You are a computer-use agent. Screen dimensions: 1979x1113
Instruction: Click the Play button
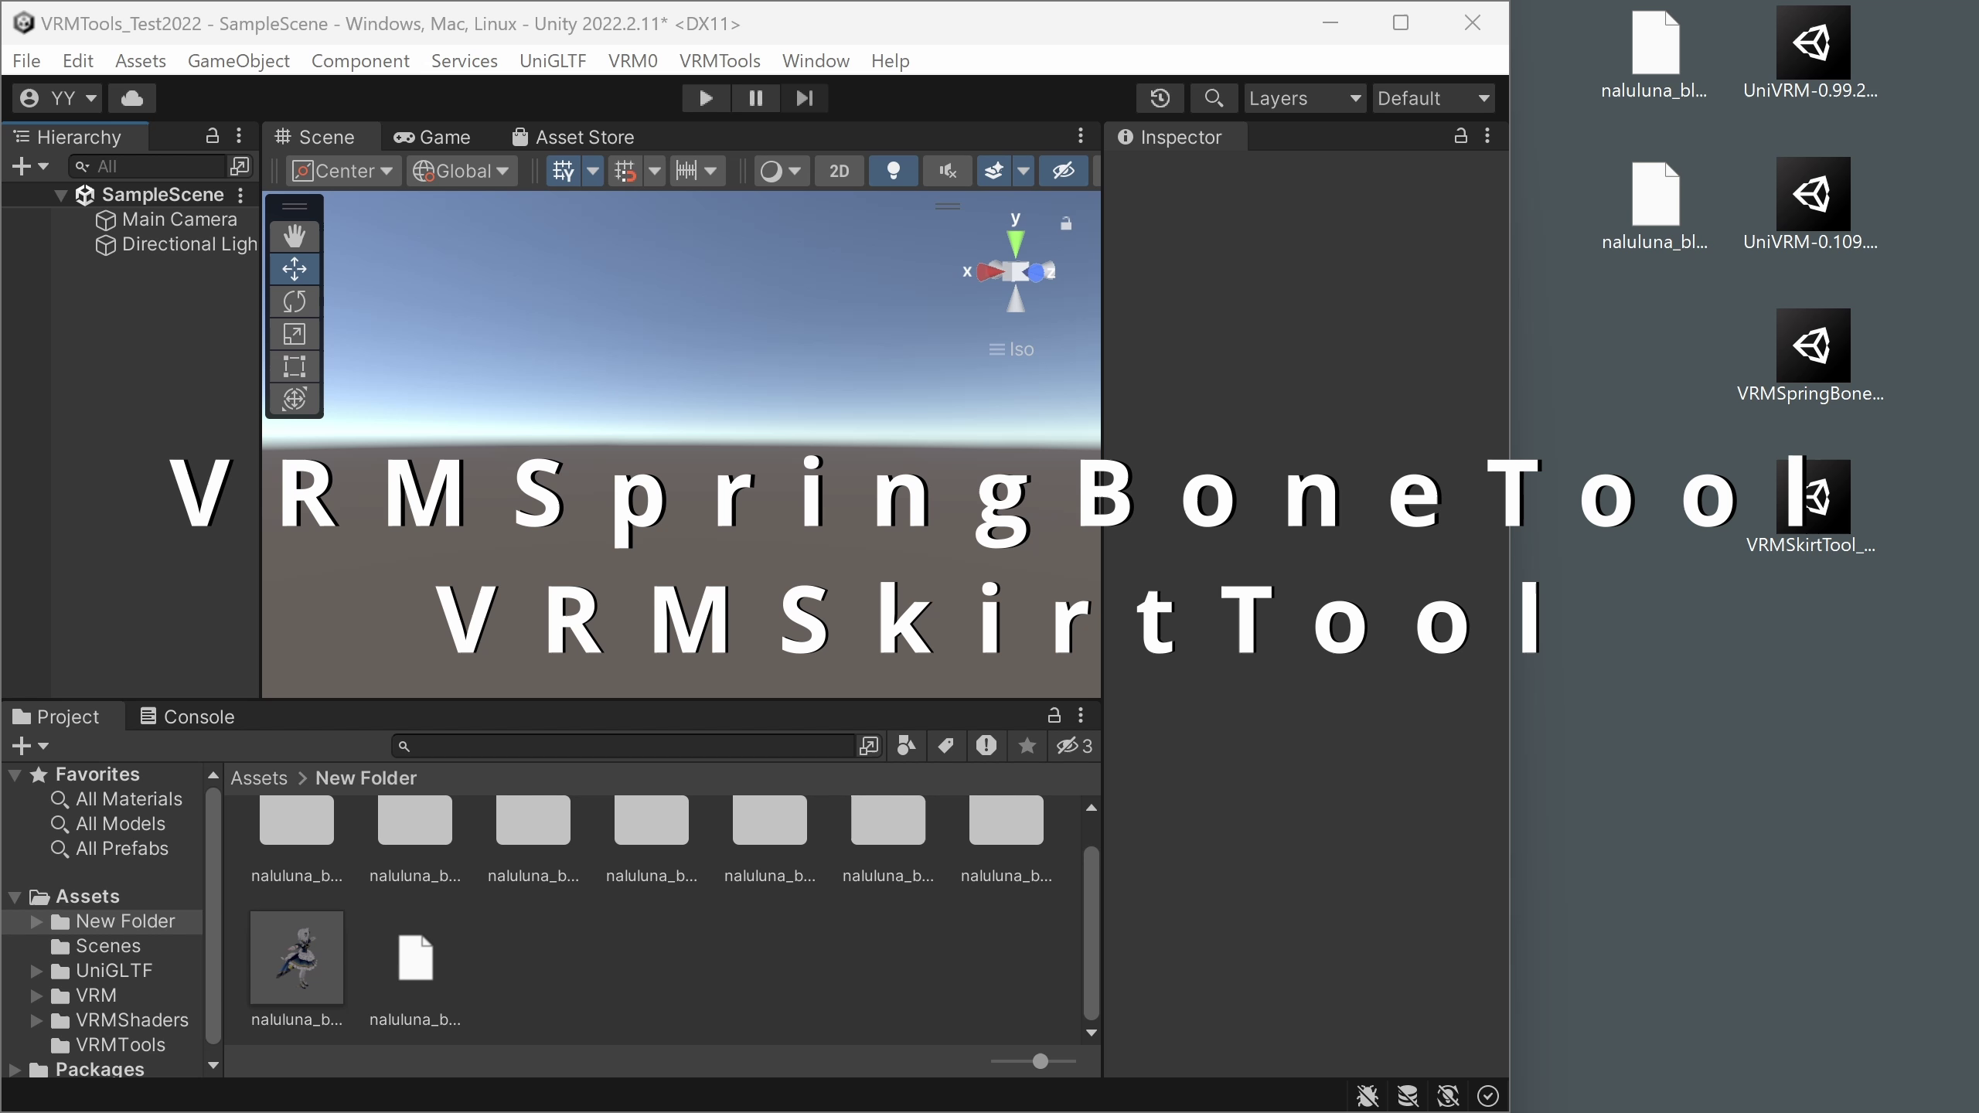coord(705,98)
